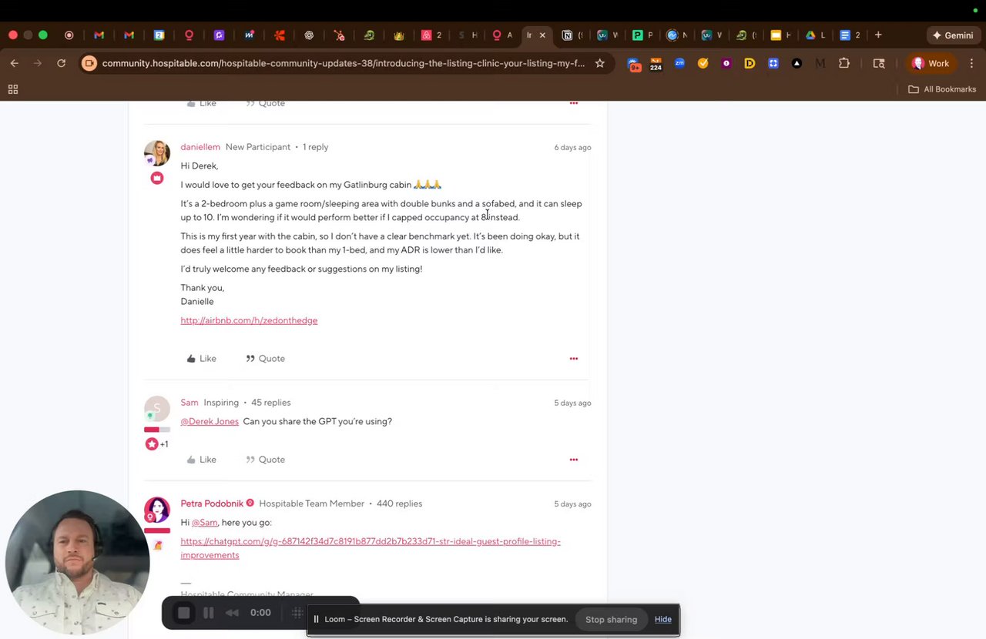Image resolution: width=986 pixels, height=639 pixels.
Task: Quote daniellem's post
Action: tap(266, 359)
